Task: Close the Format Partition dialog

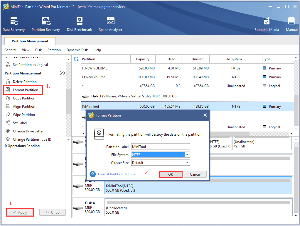Action: tap(205, 115)
